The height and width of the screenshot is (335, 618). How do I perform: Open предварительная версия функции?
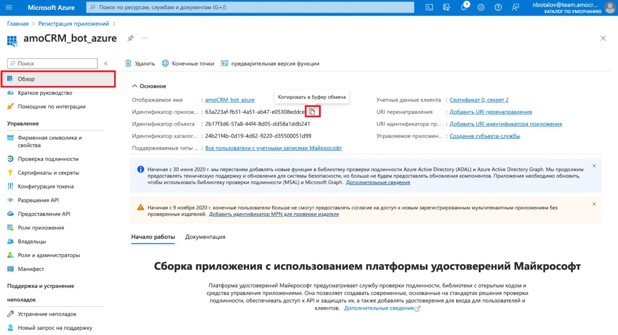(x=270, y=63)
